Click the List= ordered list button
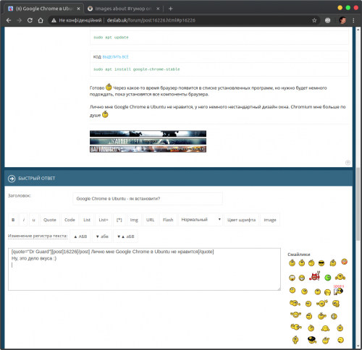 [104, 220]
